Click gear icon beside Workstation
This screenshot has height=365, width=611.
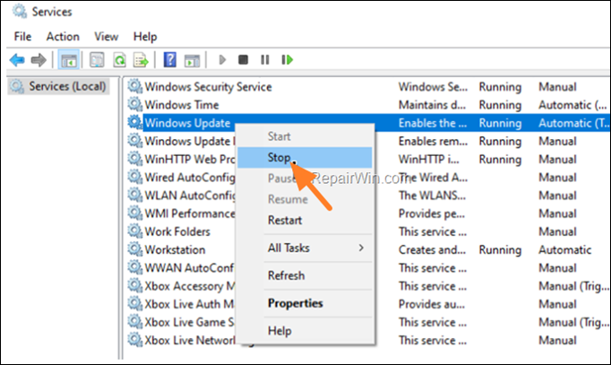(x=134, y=249)
